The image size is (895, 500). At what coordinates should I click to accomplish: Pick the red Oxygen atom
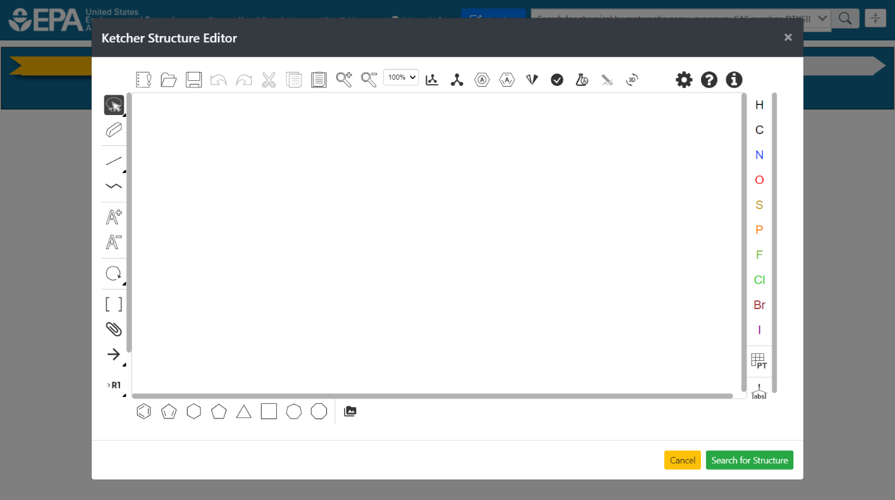[759, 180]
